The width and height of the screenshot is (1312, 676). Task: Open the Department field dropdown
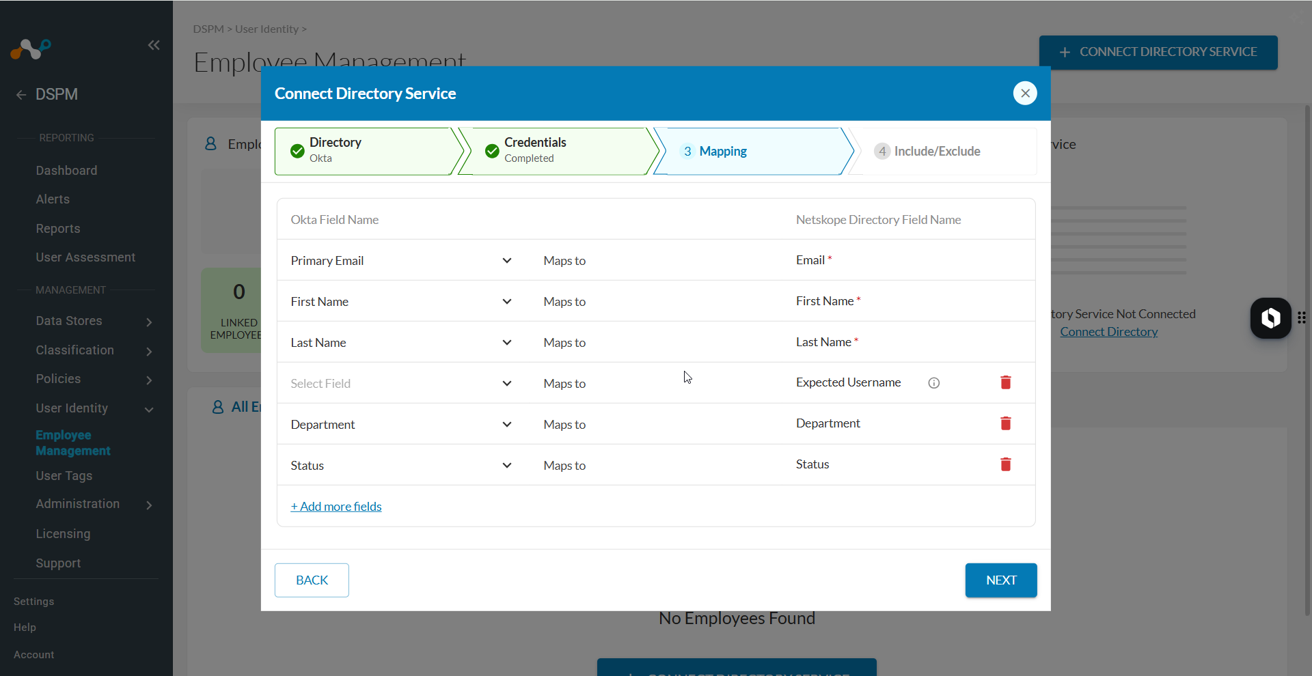(401, 424)
